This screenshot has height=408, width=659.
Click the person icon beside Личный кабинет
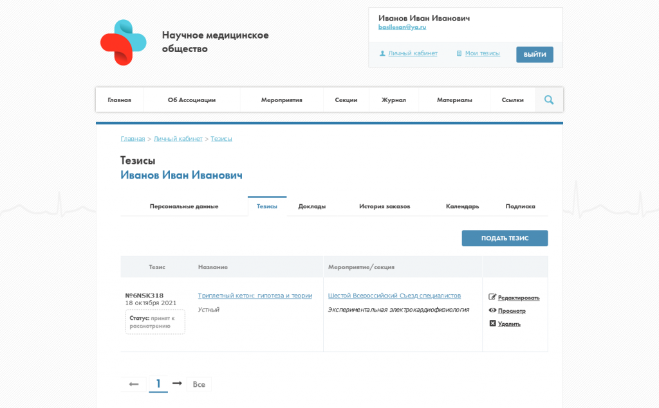pyautogui.click(x=382, y=53)
